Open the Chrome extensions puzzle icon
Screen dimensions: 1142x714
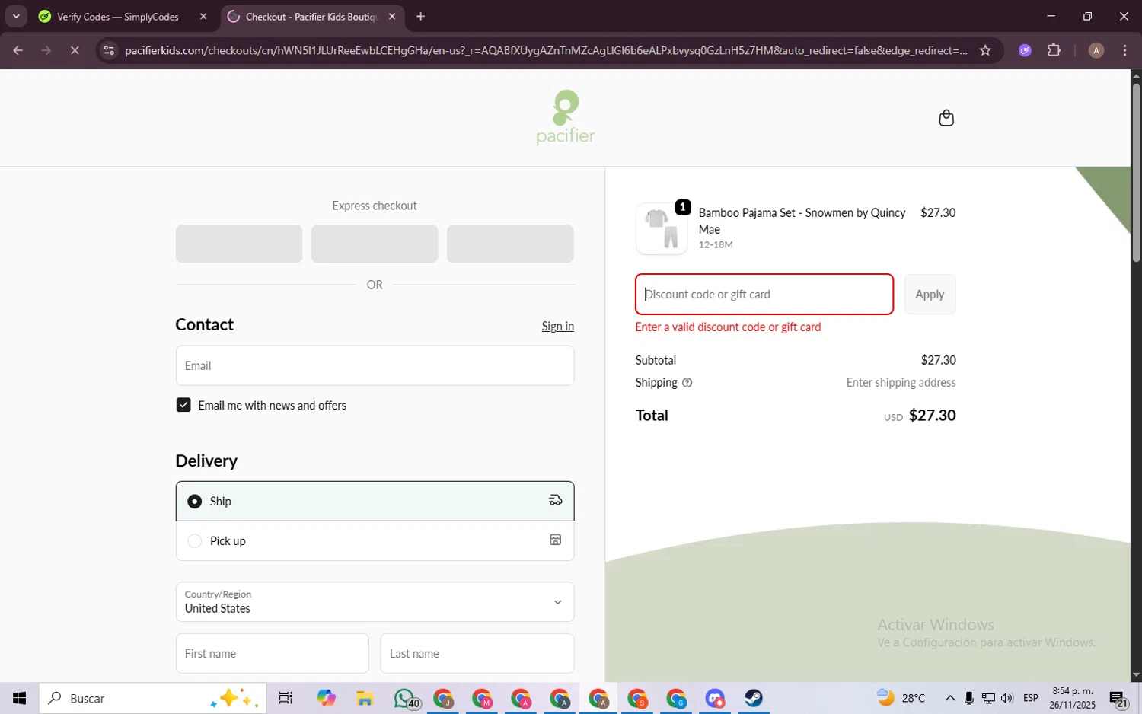1054,50
